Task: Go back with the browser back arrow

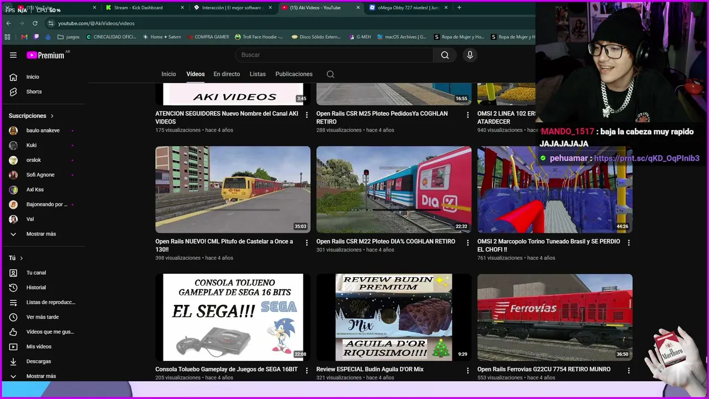Action: click(x=8, y=23)
